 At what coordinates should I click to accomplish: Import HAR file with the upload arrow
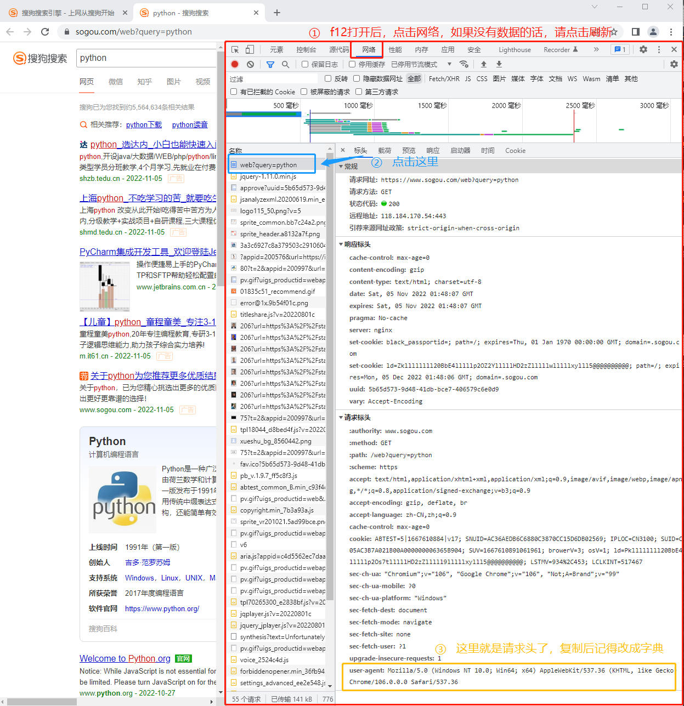tap(483, 64)
